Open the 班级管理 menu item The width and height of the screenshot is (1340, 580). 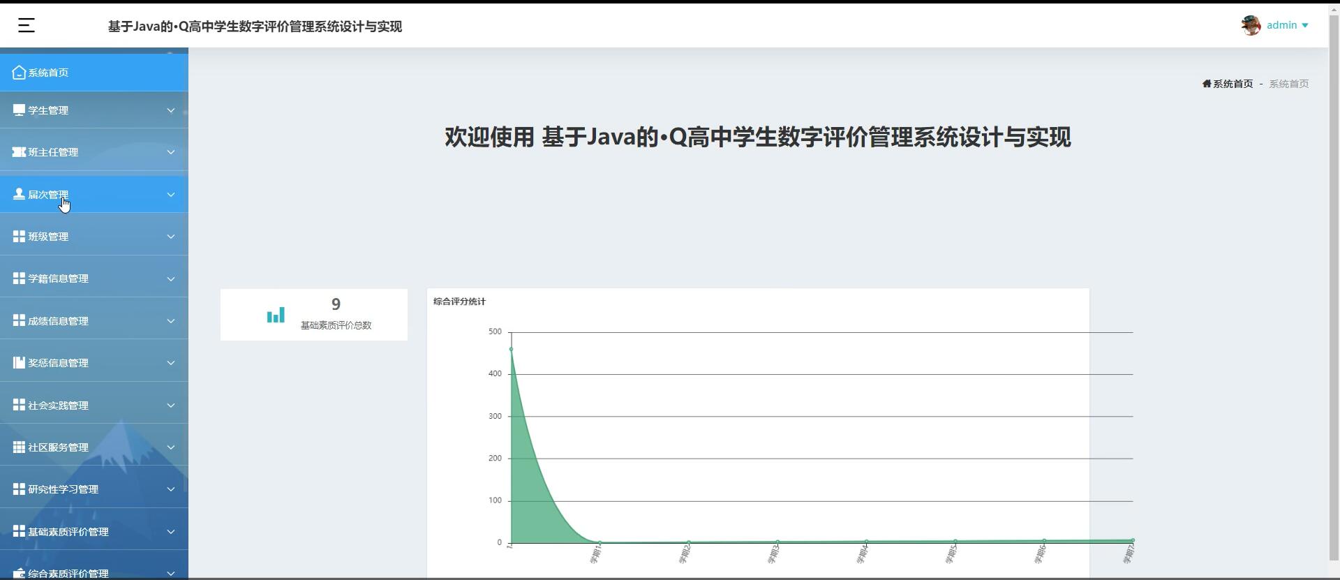tap(94, 237)
